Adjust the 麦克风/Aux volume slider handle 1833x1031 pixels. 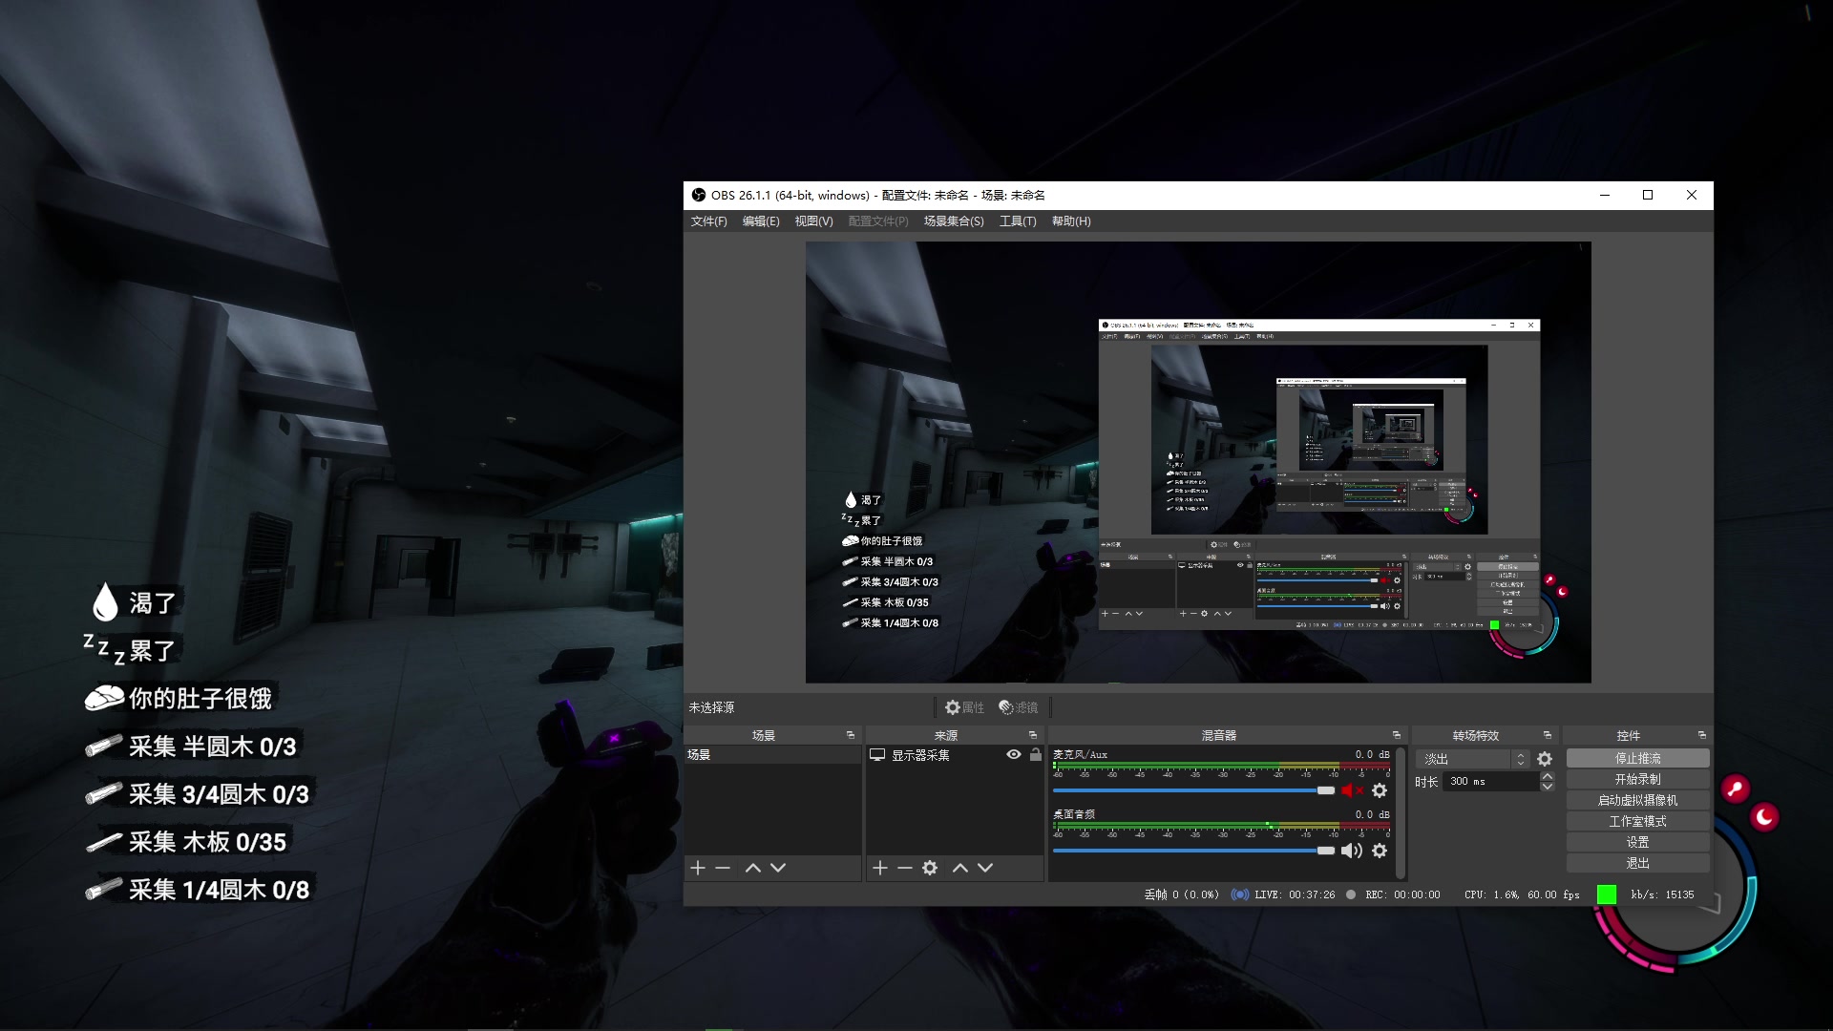pos(1325,790)
